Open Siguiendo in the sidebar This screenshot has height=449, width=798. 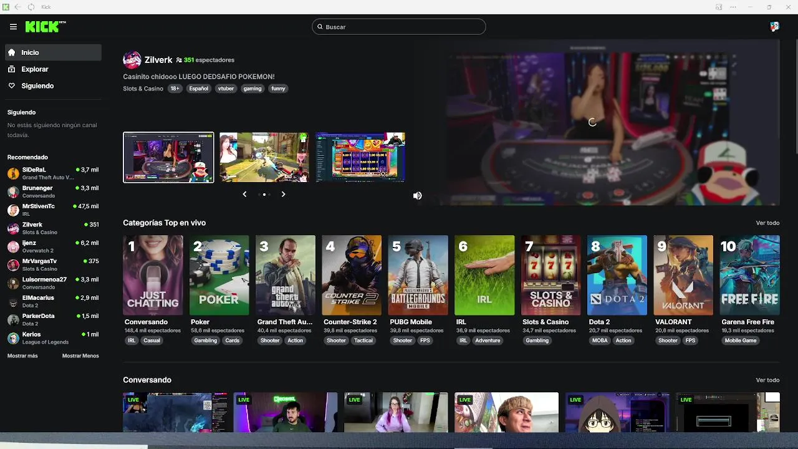point(53,85)
